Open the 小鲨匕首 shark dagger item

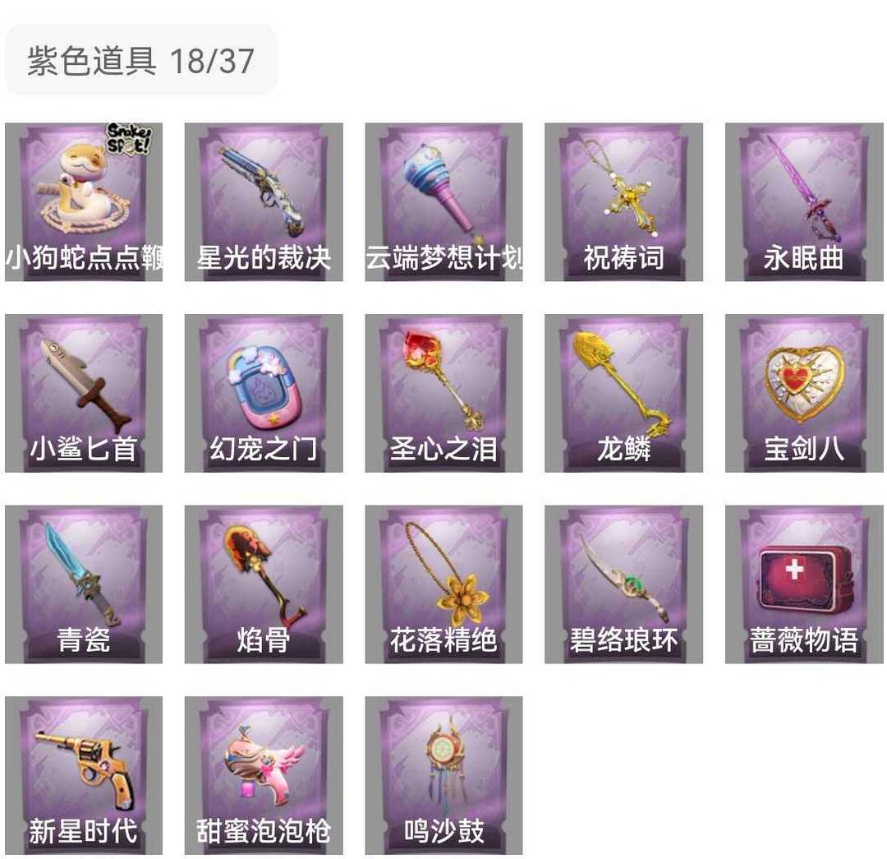point(84,393)
